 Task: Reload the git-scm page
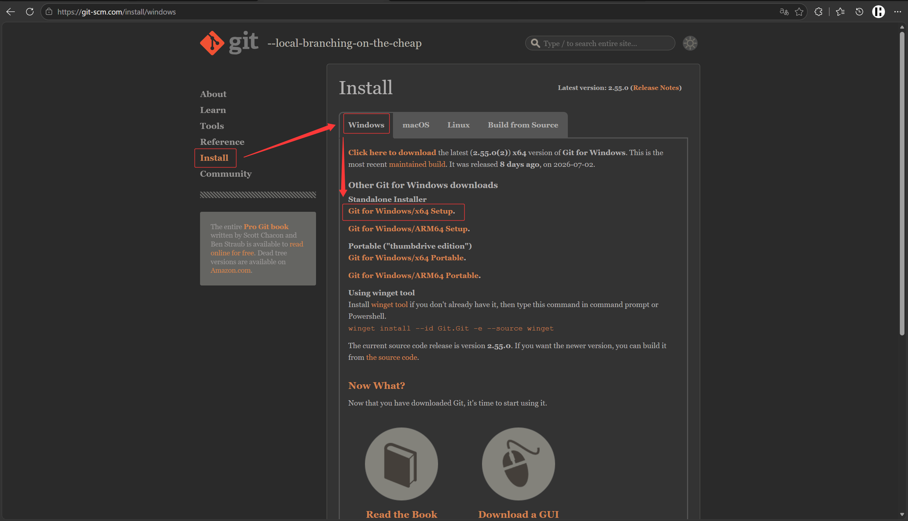(30, 12)
